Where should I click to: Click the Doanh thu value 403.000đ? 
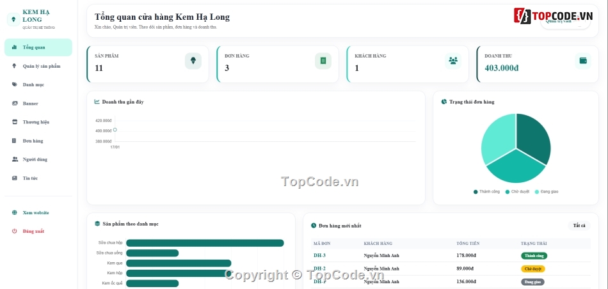coord(501,68)
